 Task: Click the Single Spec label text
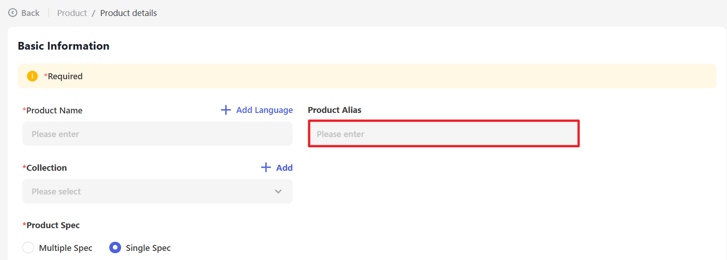point(148,248)
